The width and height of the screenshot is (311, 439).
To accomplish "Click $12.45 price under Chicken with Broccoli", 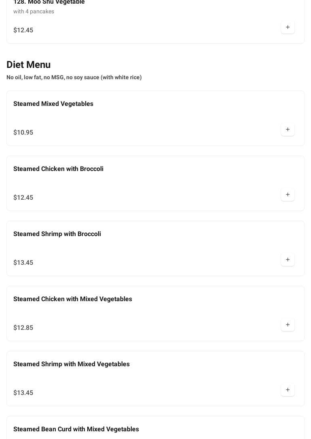I will (x=23, y=198).
